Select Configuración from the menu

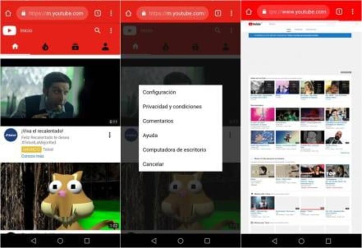(x=158, y=92)
